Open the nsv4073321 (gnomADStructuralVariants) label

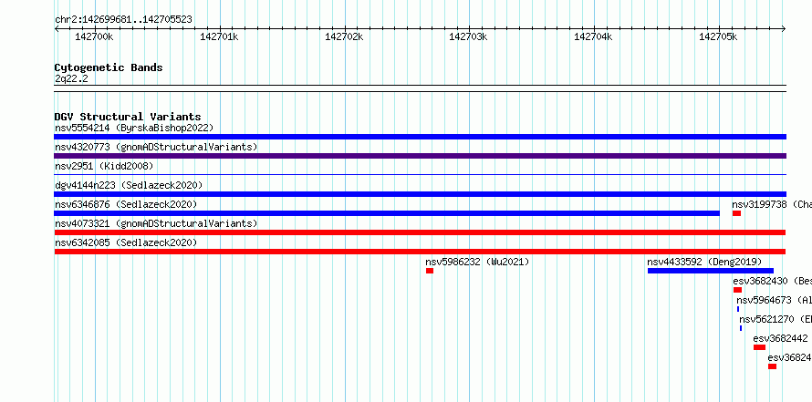(x=156, y=223)
